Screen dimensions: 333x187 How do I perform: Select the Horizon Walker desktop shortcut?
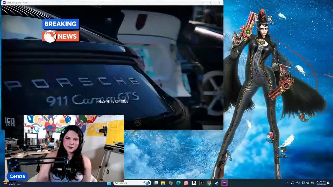point(270,138)
